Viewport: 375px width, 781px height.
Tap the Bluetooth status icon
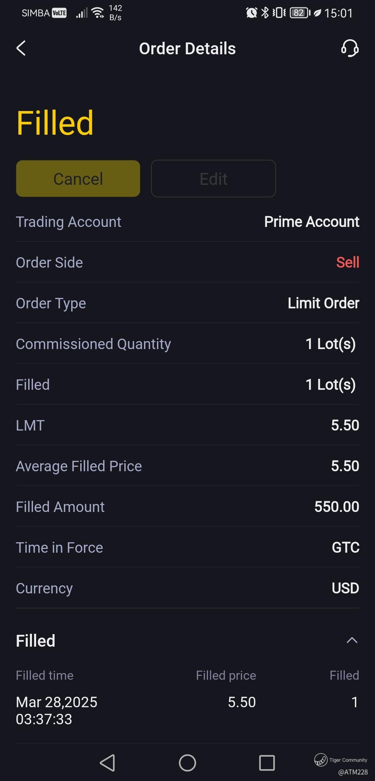coord(265,13)
